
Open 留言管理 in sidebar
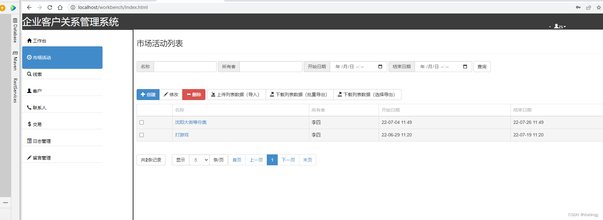[39, 158]
